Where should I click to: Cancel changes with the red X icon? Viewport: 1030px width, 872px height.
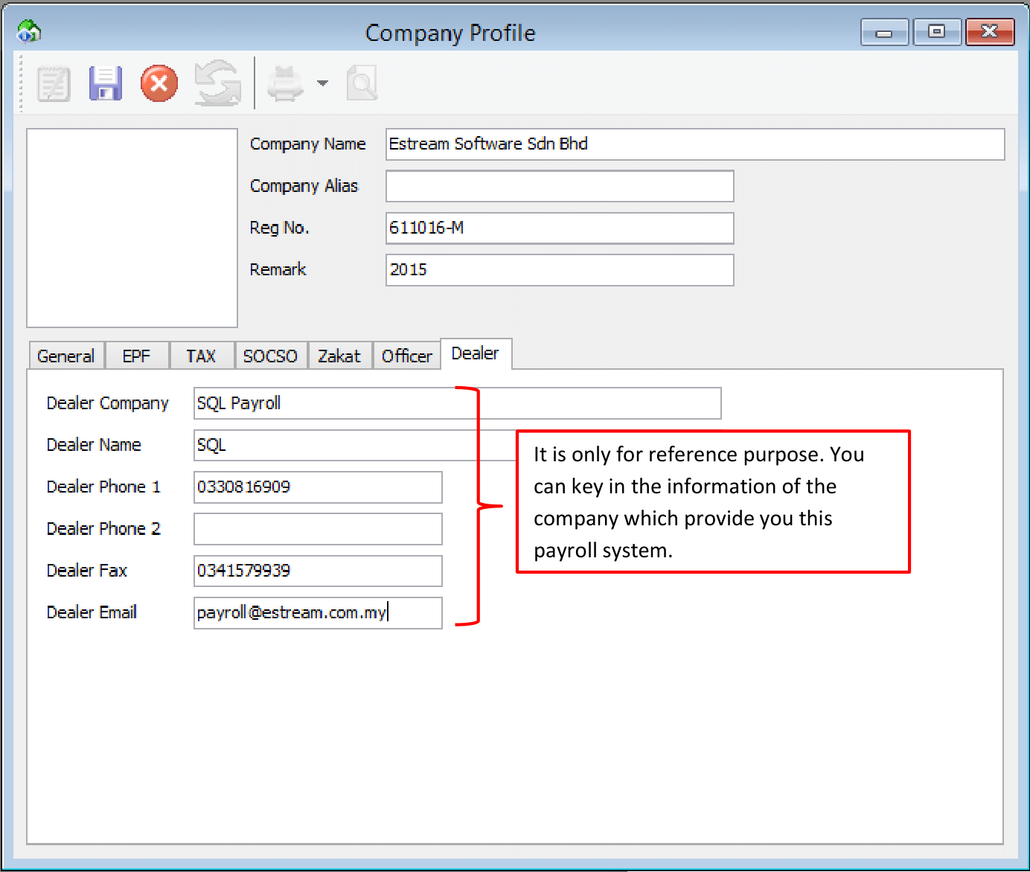159,83
